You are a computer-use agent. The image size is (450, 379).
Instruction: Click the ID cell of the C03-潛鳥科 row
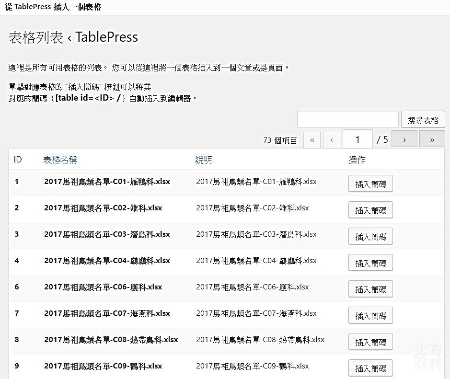17,234
